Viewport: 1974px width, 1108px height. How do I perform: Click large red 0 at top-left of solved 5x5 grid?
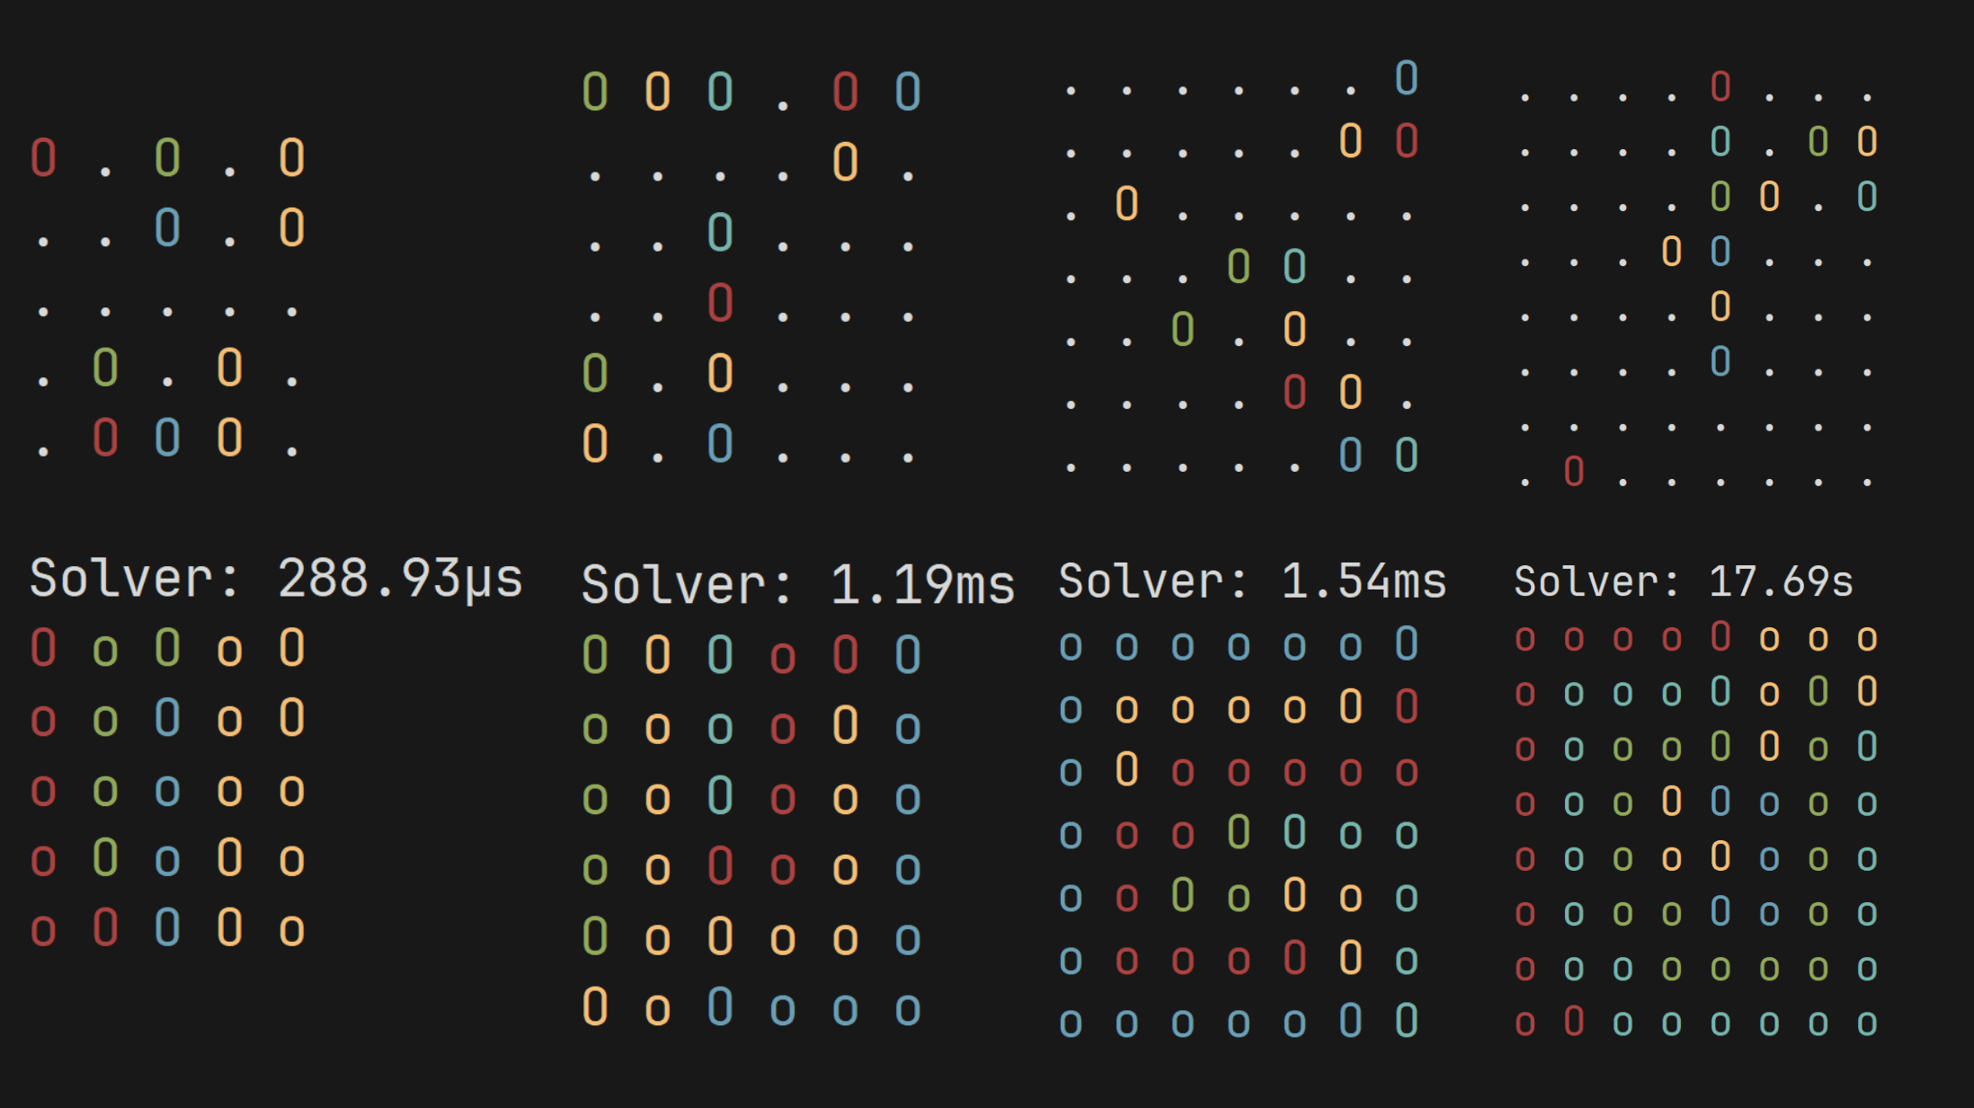[43, 648]
